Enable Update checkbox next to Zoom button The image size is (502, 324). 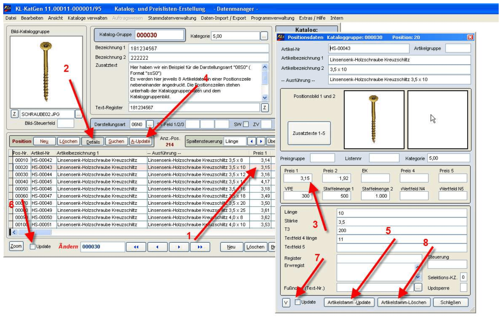(32, 247)
